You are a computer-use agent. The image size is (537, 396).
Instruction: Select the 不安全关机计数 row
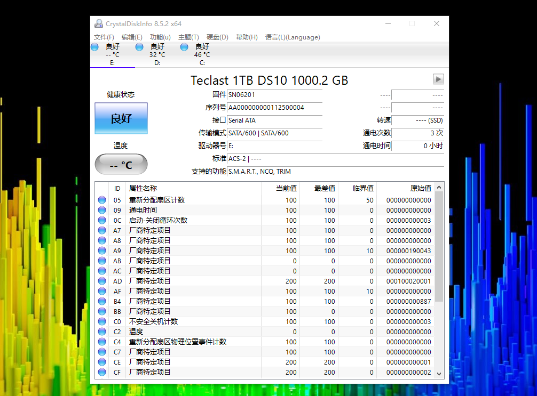(x=265, y=321)
